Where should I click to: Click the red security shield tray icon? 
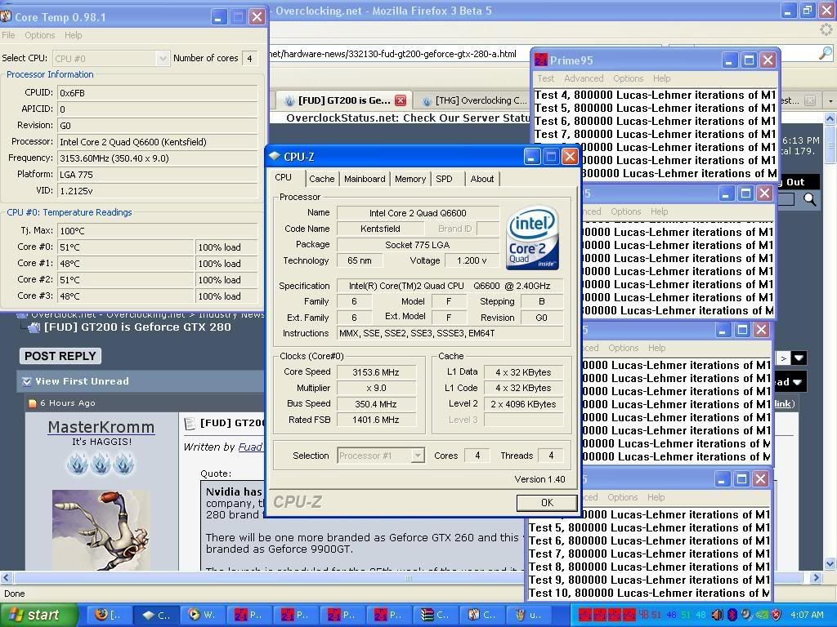[x=777, y=615]
